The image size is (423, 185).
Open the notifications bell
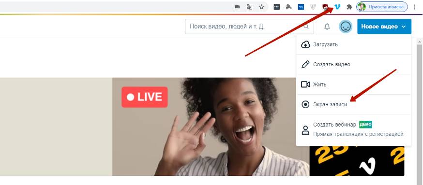point(327,27)
